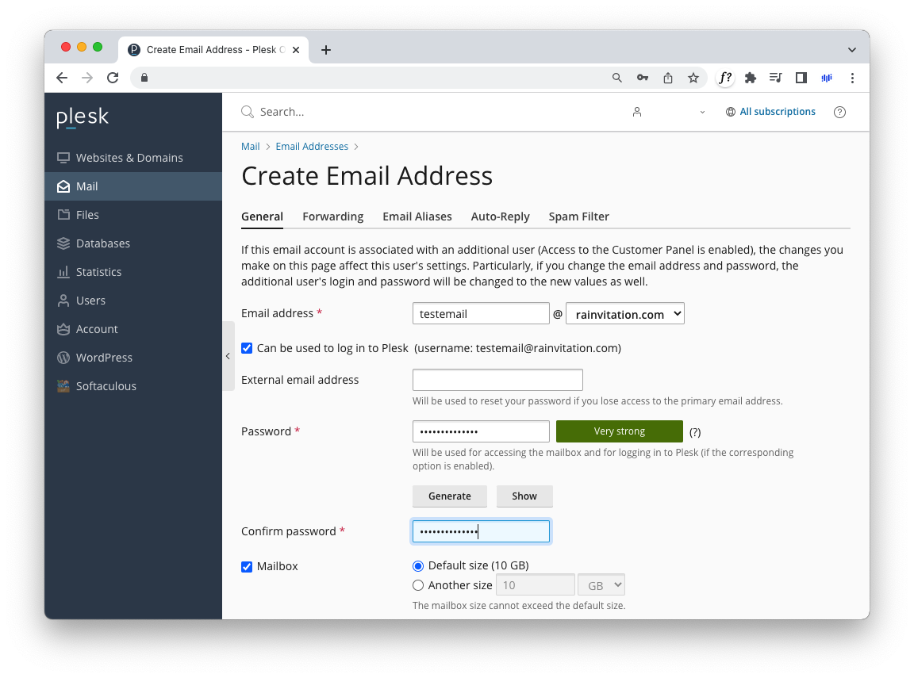Open the Spam Filter tab
This screenshot has height=678, width=914.
pyautogui.click(x=578, y=216)
